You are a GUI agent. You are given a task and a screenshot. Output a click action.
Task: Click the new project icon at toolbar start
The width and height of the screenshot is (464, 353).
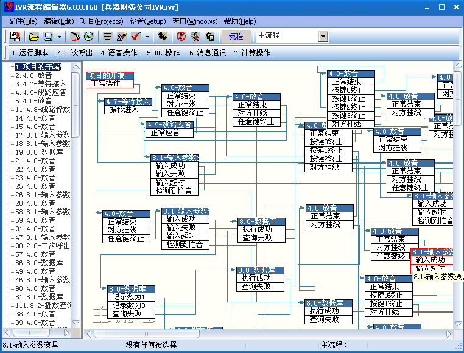[x=15, y=37]
